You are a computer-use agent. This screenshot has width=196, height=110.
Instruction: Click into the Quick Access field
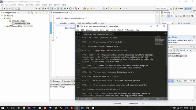click(162, 9)
